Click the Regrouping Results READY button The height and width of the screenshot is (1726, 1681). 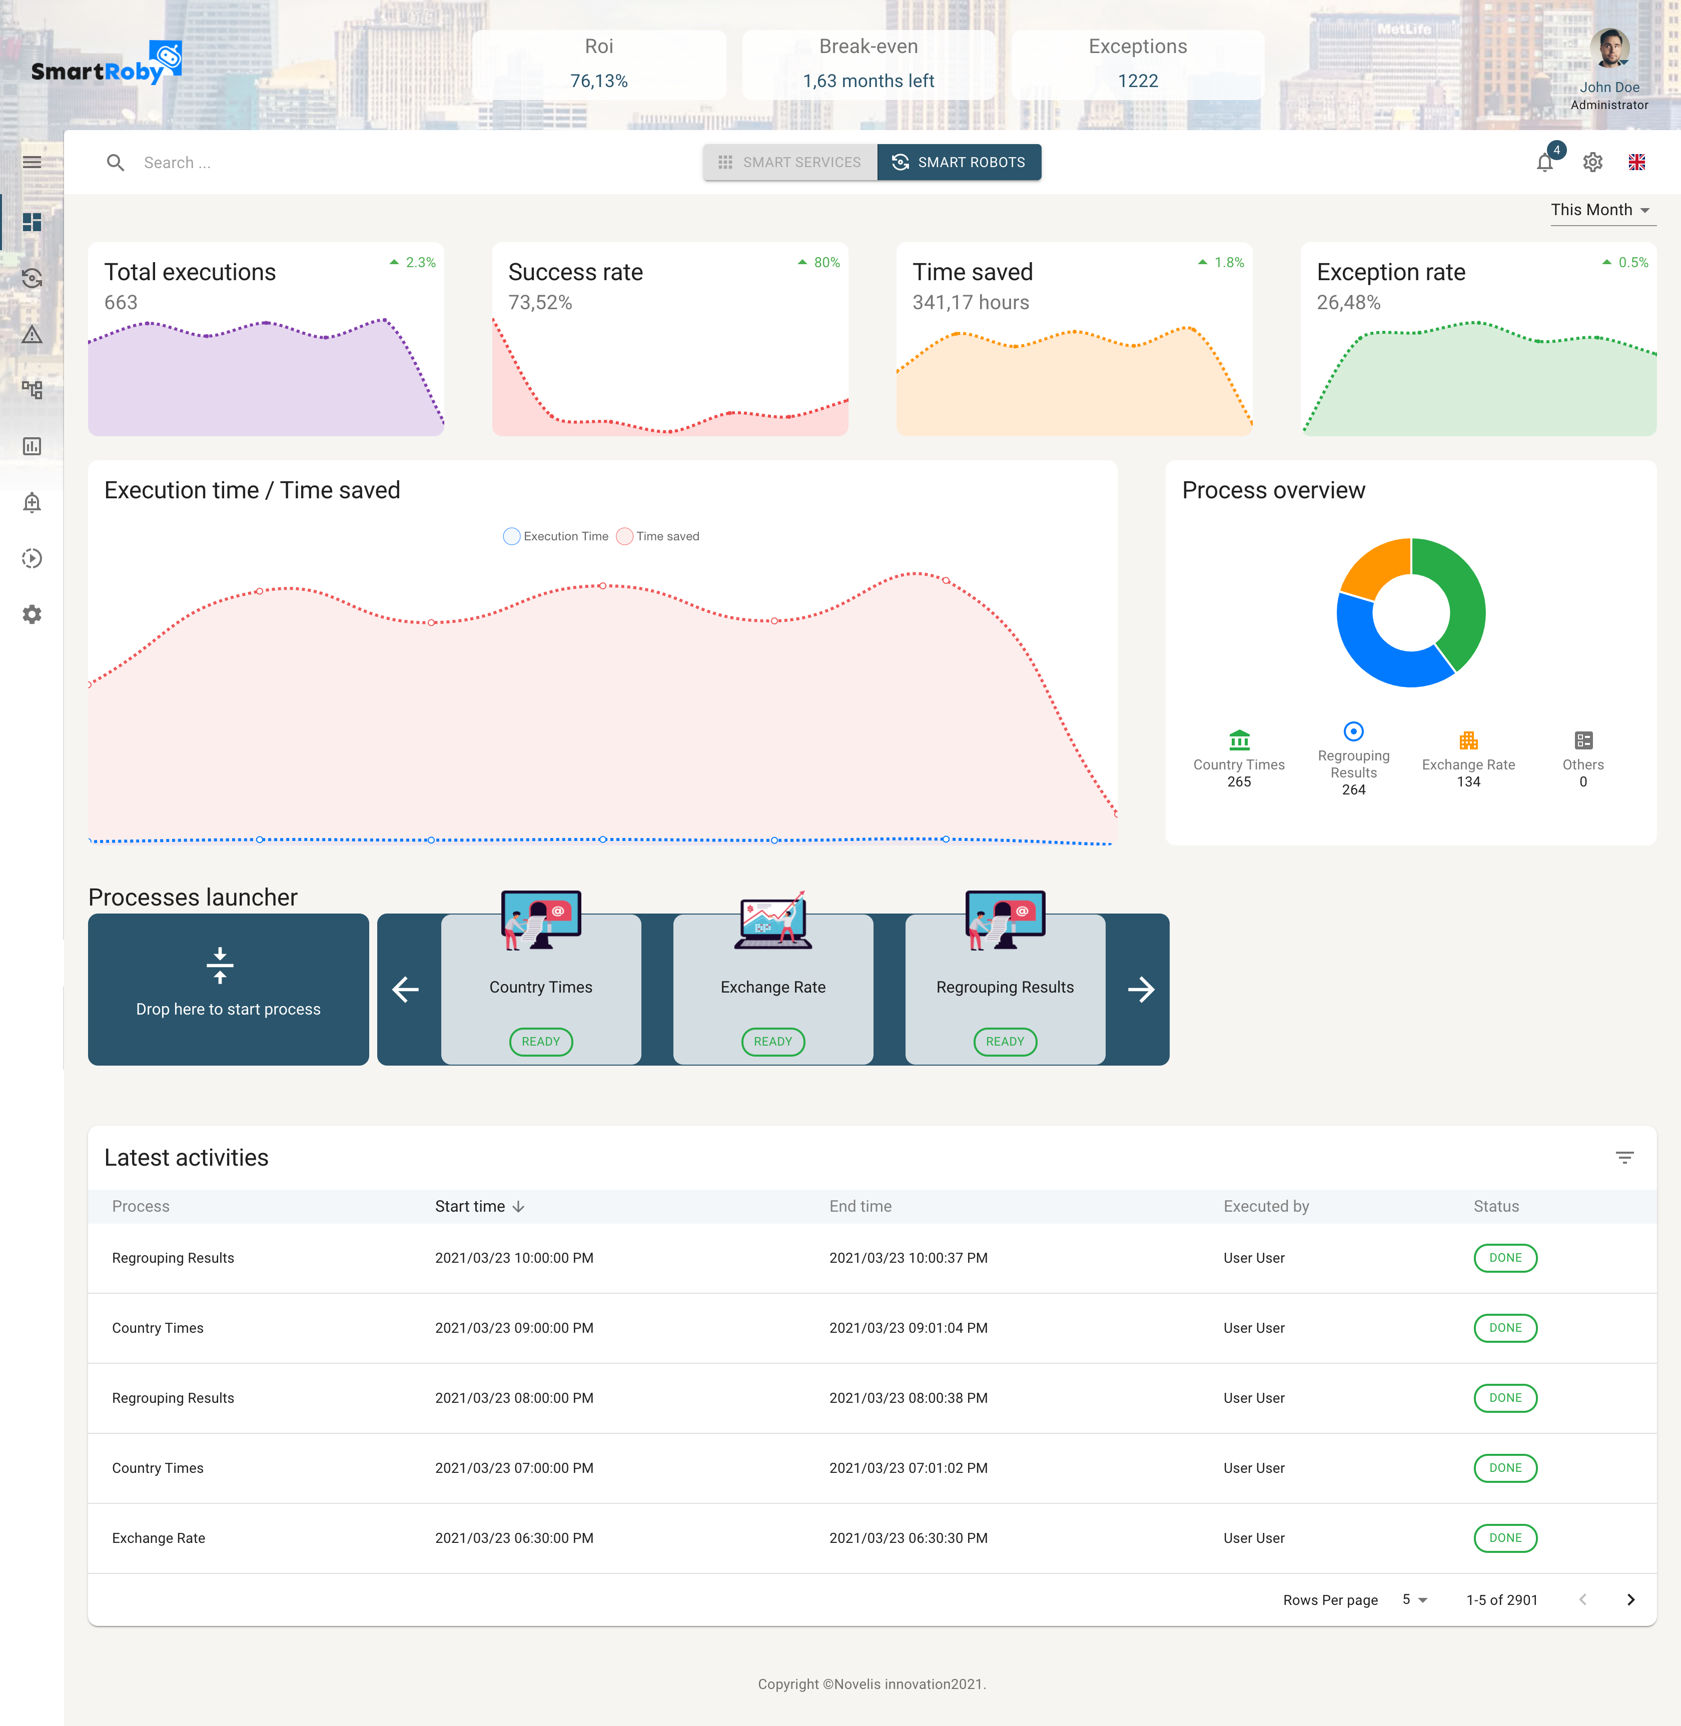coord(1006,1041)
